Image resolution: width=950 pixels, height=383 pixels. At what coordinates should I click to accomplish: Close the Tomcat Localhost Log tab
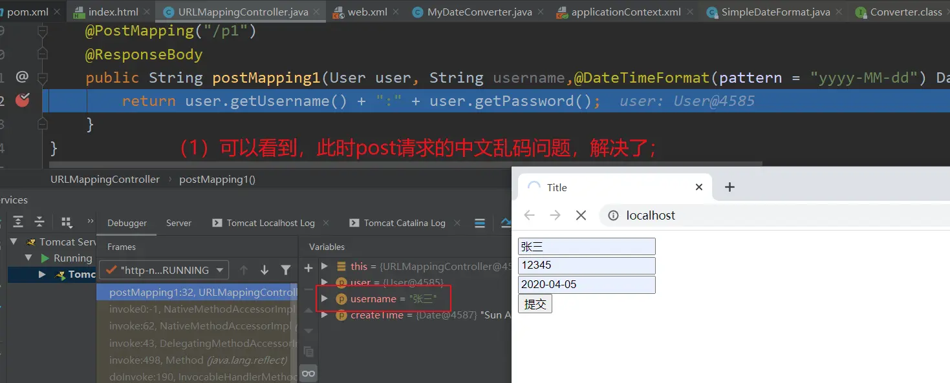[326, 223]
